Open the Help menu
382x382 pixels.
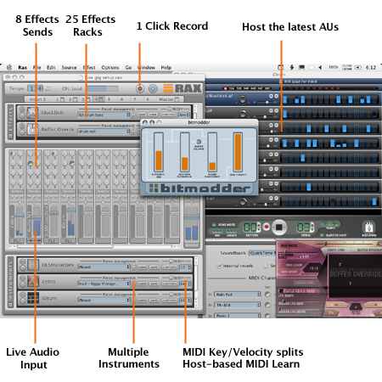point(166,67)
